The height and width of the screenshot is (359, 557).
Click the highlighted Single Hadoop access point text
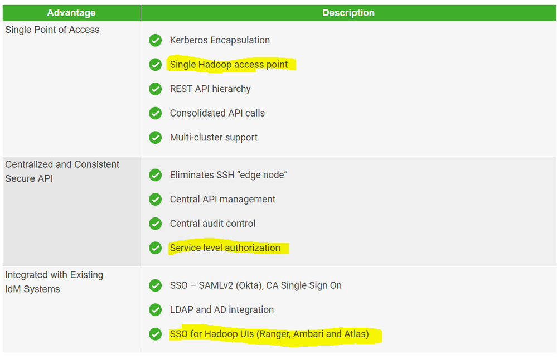[229, 65]
